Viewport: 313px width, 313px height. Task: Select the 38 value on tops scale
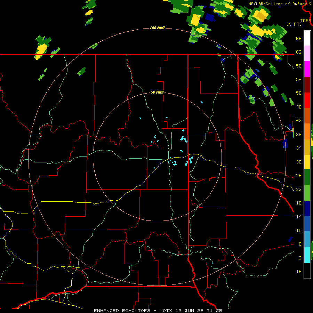click(x=299, y=134)
